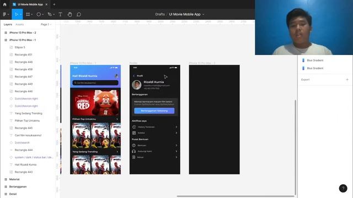Viewport: 353px width, 198px height.
Task: Open the Page 1 pages dropdown
Action: (46, 24)
